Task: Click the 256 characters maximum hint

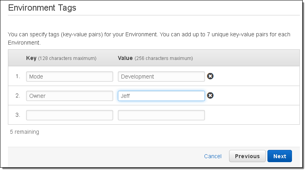Action: (164, 58)
